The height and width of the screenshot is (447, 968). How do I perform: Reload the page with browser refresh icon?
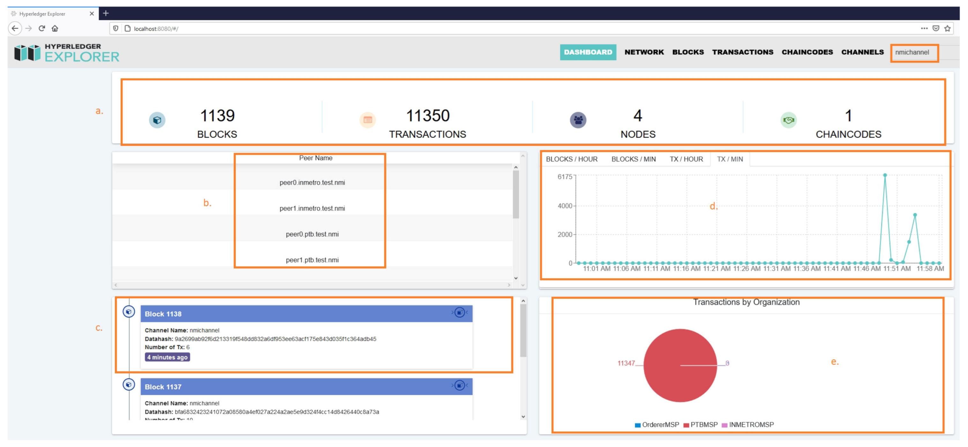tap(42, 28)
